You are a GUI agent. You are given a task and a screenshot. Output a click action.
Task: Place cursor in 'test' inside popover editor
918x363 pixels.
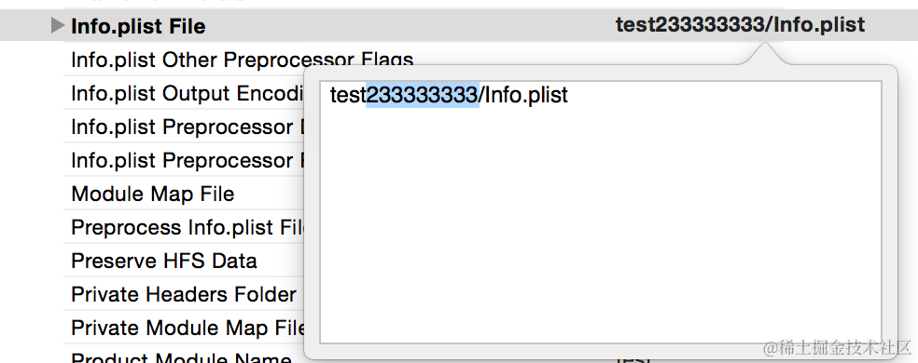[348, 95]
